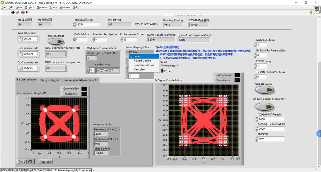Click the AD9361-RX-Freq(M) stepper arrows

tap(257, 119)
